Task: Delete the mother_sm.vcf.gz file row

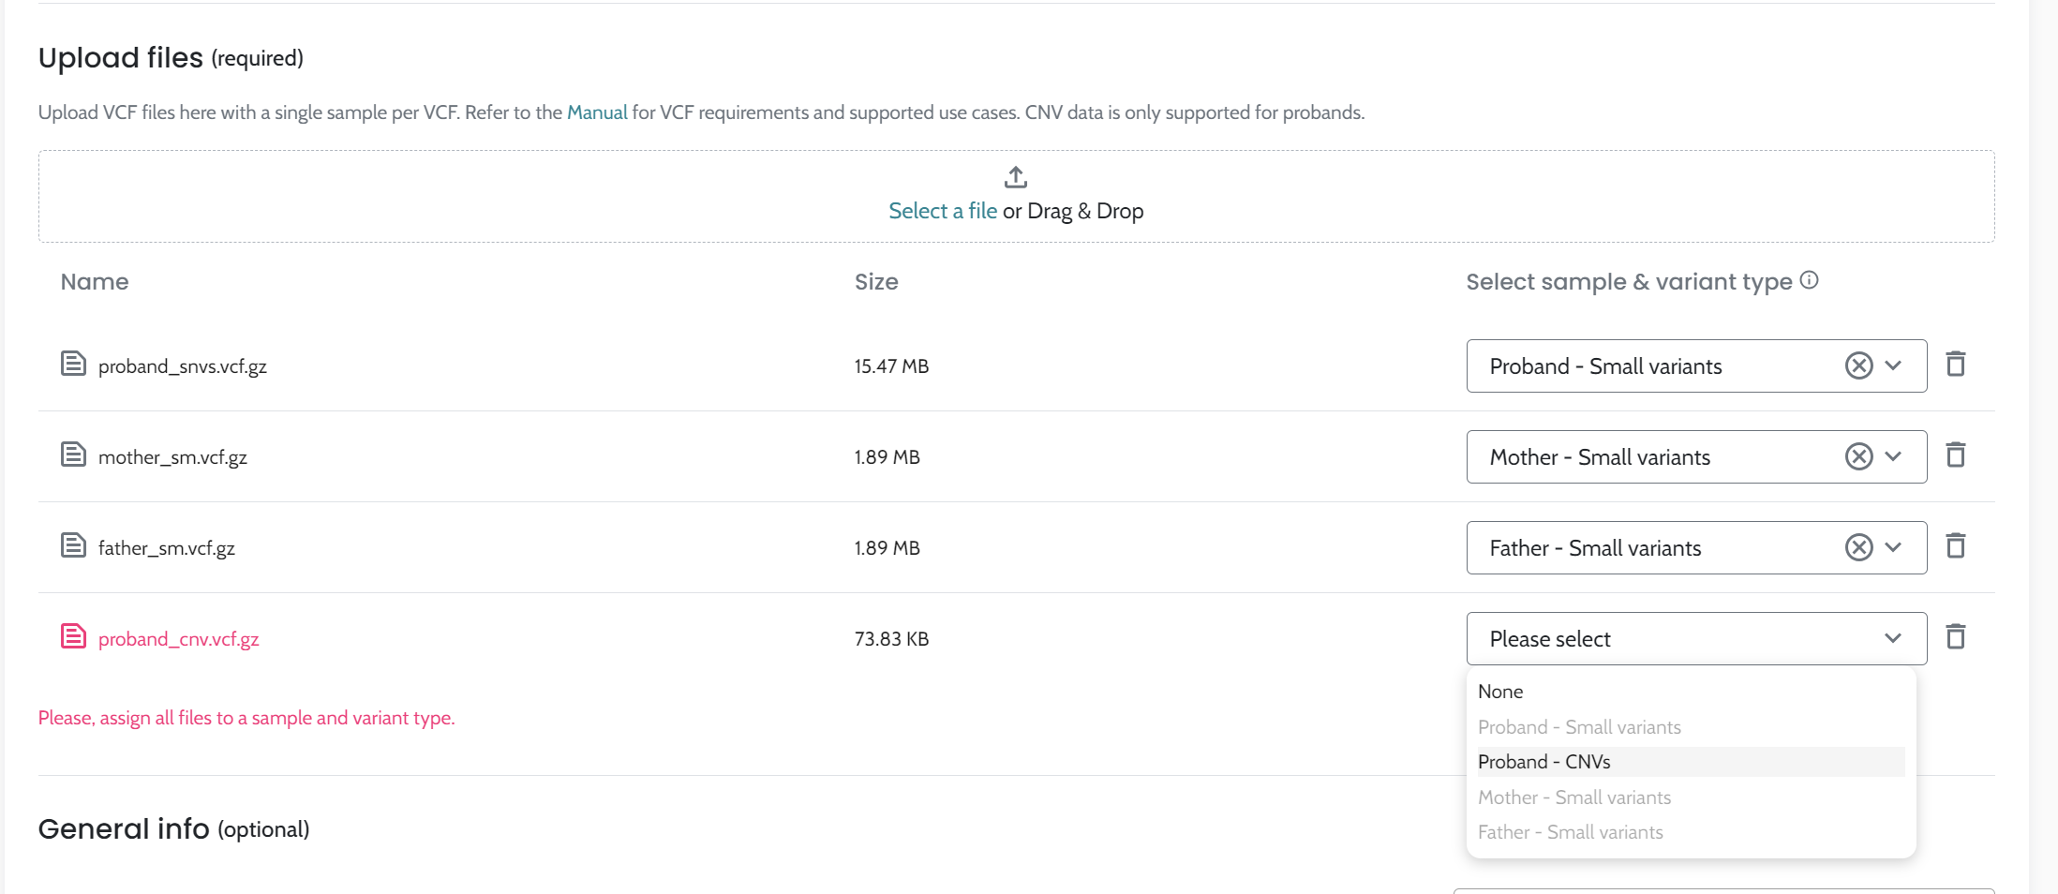Action: [x=1955, y=455]
